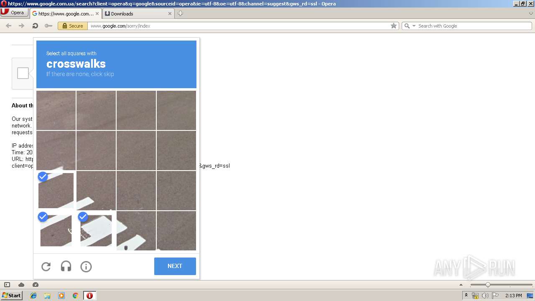Select the bottom-right image tile
This screenshot has height=301, width=535.
pos(176,230)
